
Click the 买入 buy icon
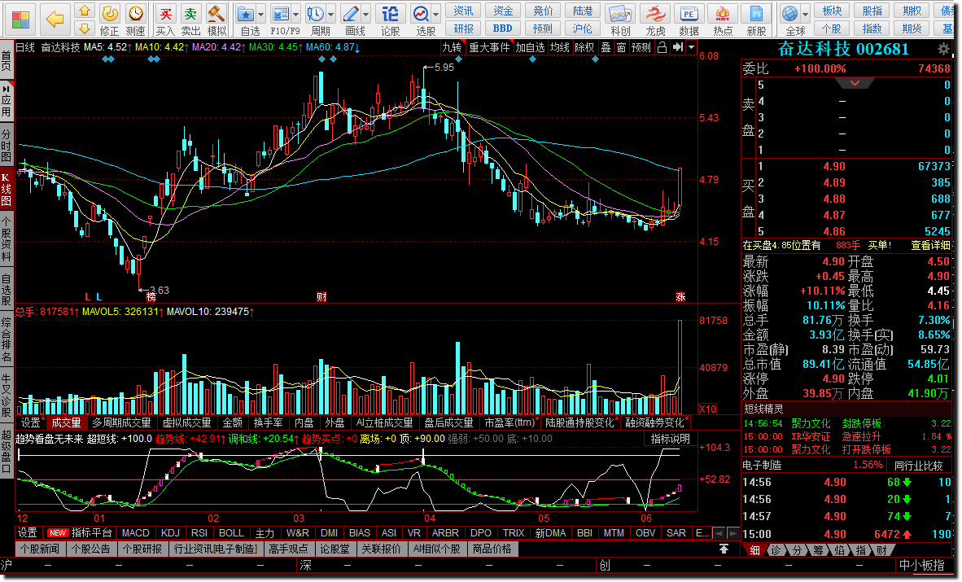coord(165,13)
